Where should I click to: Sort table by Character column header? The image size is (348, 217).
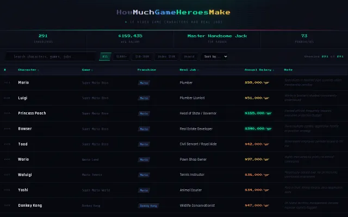[x=28, y=70]
